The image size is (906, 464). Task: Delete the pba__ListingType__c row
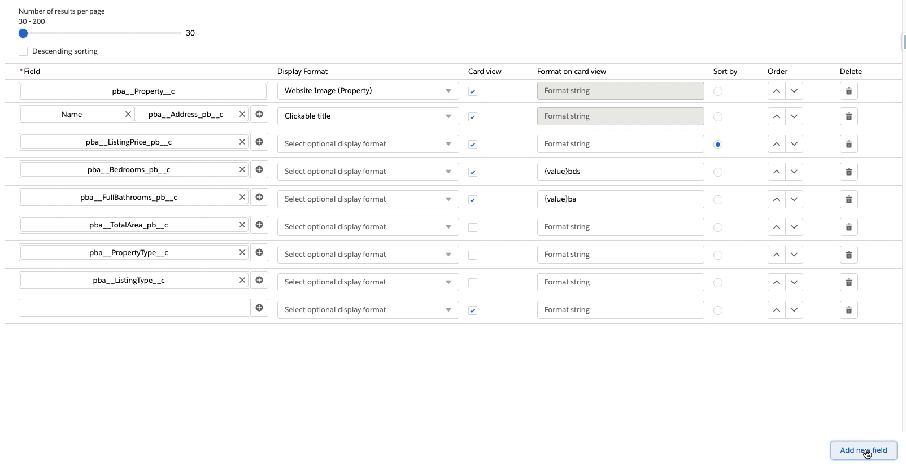848,282
